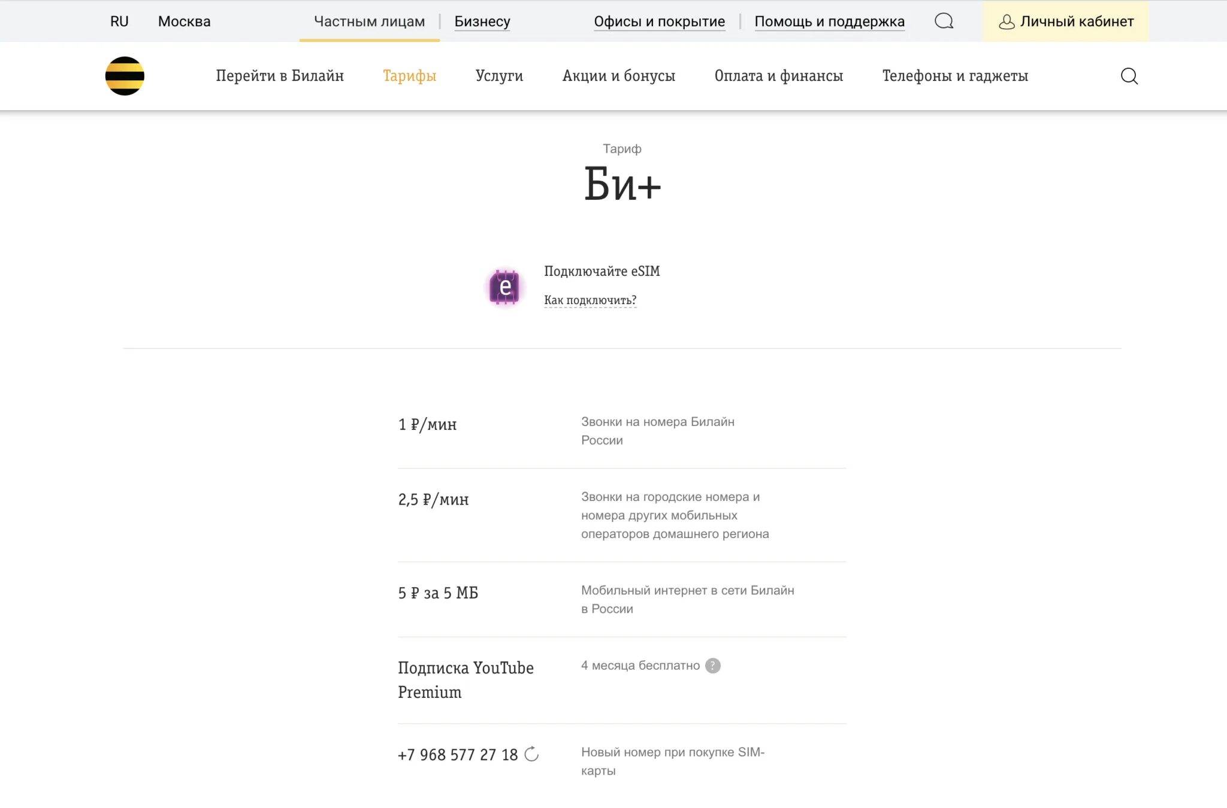
Task: Click Подключайте eSIM heading text
Action: [x=602, y=271]
